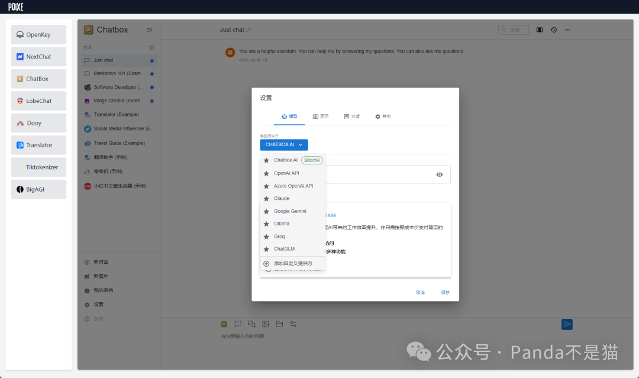Toggle license key visibility eye icon
Image resolution: width=639 pixels, height=378 pixels.
click(x=439, y=175)
